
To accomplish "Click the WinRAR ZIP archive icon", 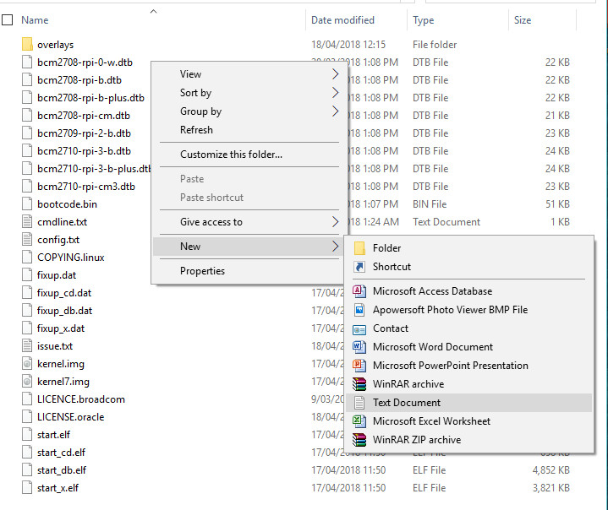I will coord(359,440).
